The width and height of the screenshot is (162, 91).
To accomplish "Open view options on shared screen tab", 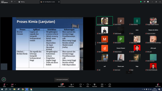I will 59,2.
